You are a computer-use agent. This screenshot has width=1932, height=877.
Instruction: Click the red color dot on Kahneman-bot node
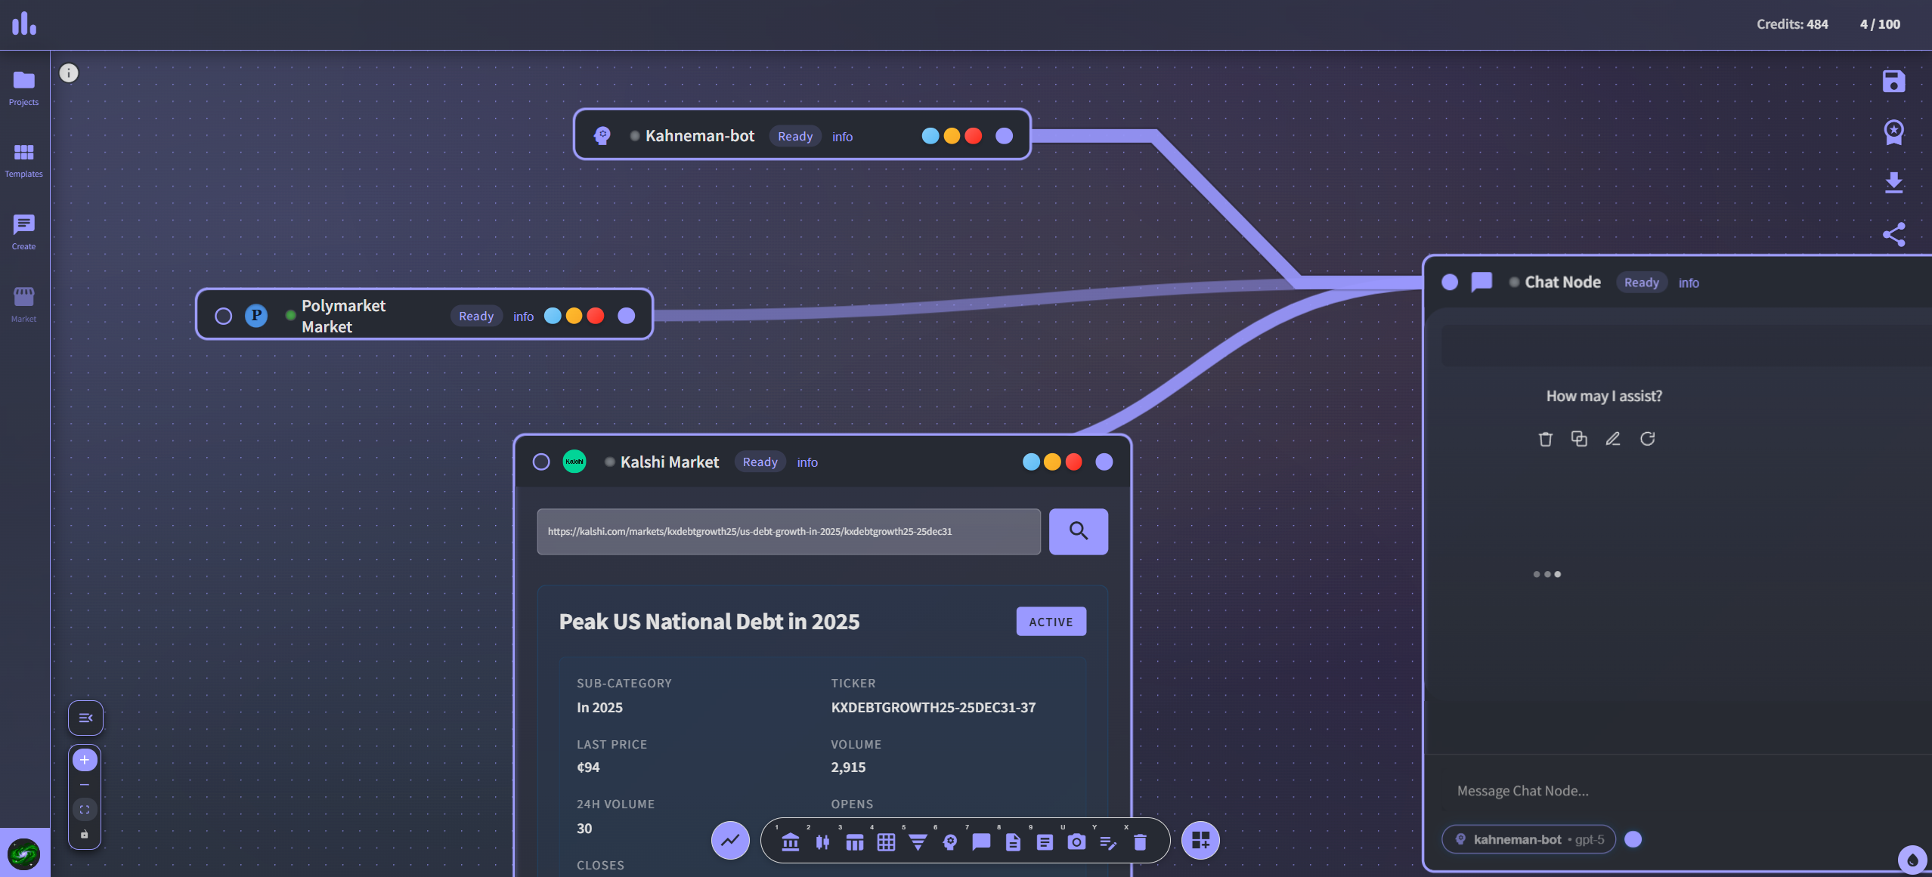click(973, 136)
